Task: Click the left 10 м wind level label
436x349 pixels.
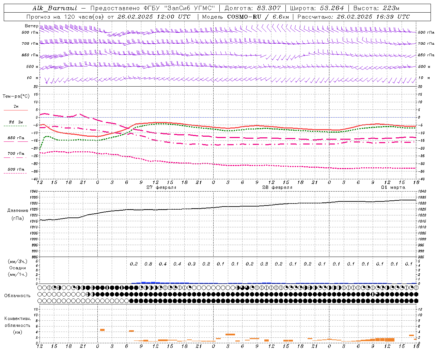Action: pyautogui.click(x=32, y=78)
